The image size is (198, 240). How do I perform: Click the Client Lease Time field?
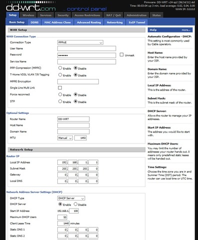pyautogui.click(x=63, y=223)
